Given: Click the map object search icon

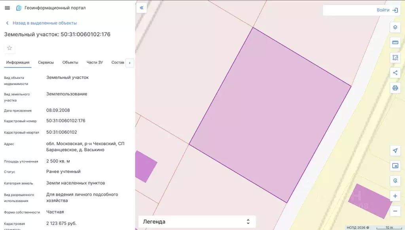Looking at the screenshot, I should click(x=395, y=181).
